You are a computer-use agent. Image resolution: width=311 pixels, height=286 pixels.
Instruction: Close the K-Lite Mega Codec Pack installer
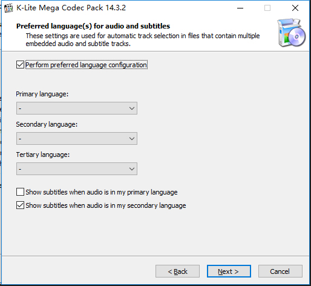pos(295,8)
